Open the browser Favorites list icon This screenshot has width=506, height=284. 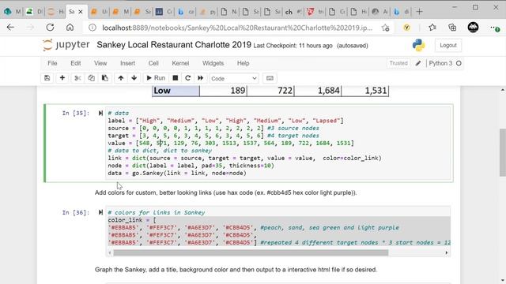tap(432, 28)
